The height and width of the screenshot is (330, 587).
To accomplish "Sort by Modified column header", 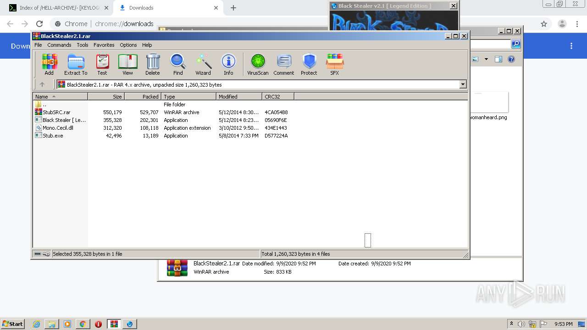I will pyautogui.click(x=239, y=96).
